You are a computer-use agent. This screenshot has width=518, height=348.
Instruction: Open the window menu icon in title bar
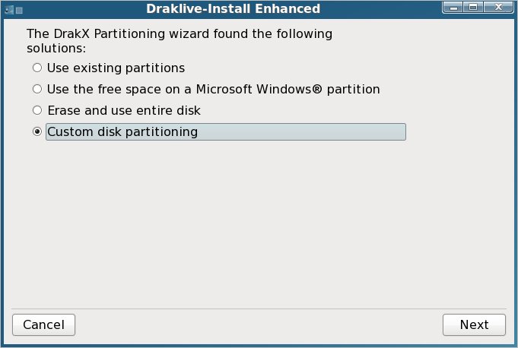point(8,9)
